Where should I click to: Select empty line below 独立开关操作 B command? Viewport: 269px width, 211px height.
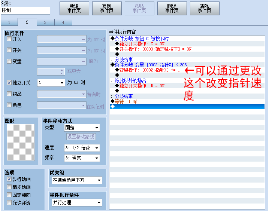pos(187,91)
